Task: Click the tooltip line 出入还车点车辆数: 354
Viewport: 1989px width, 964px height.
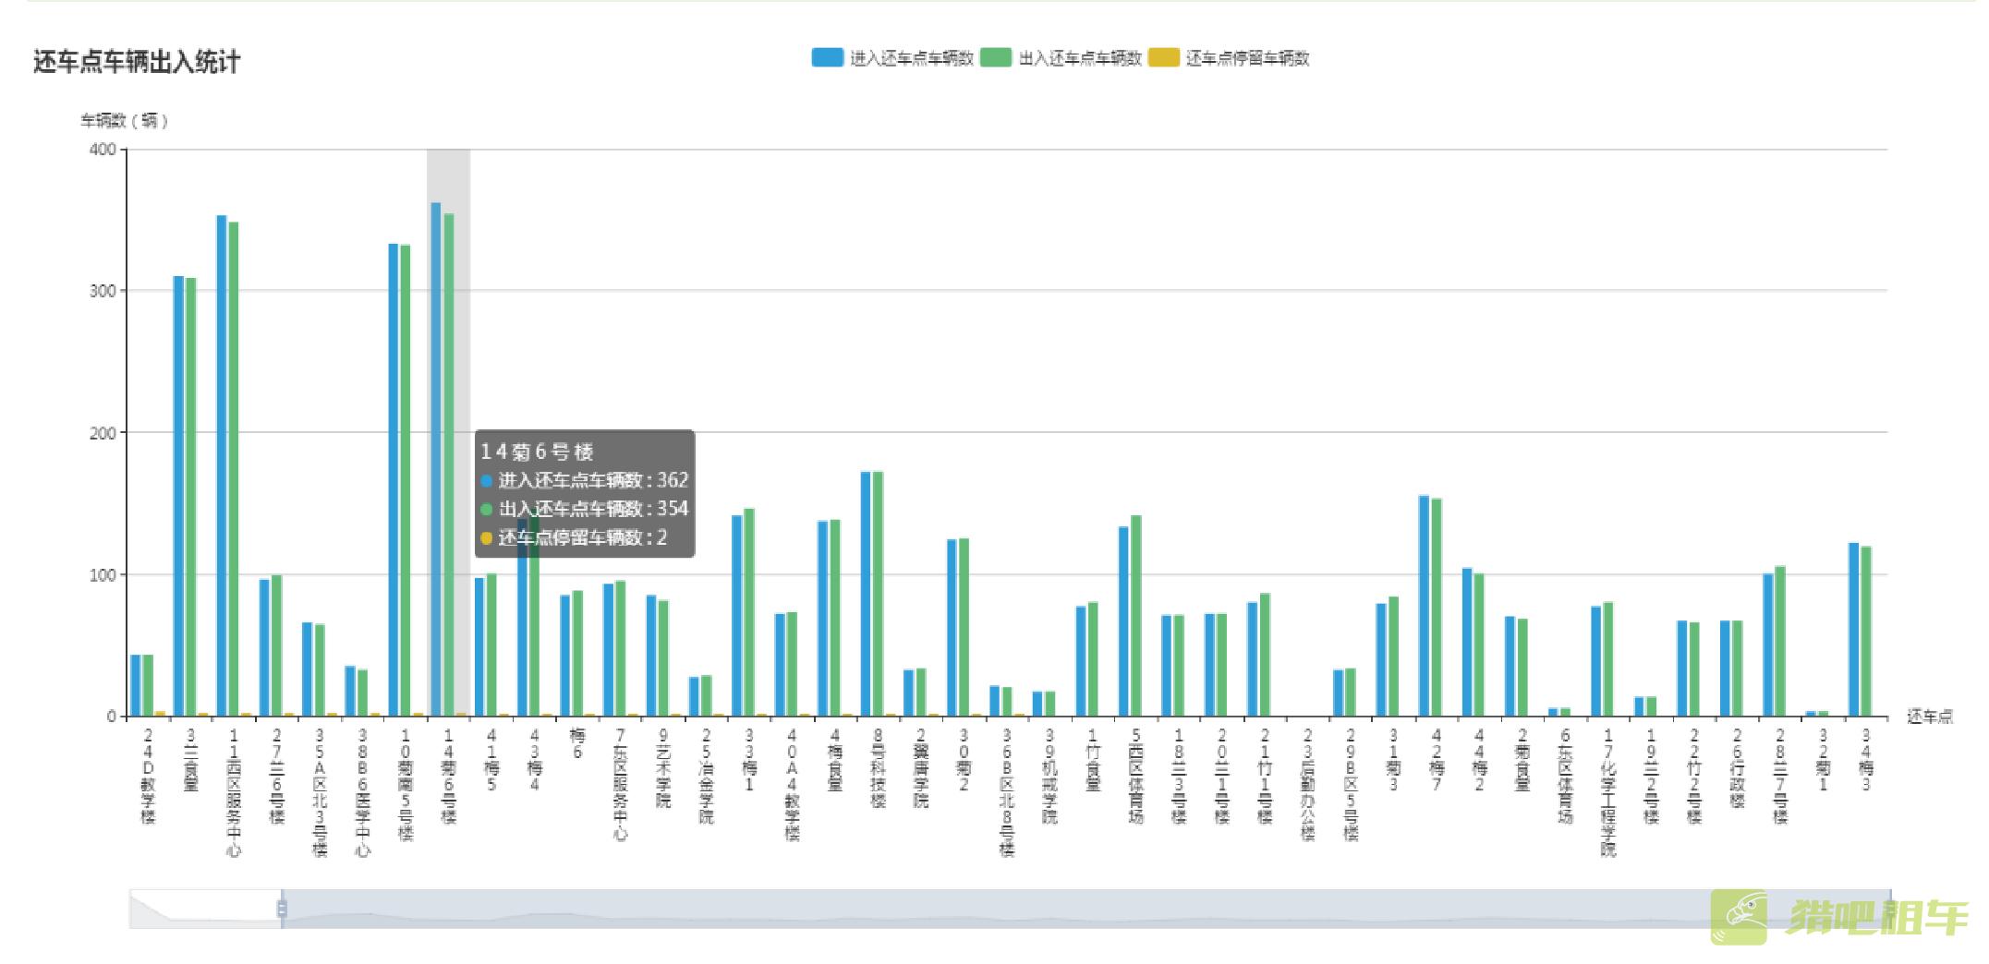Action: [585, 509]
